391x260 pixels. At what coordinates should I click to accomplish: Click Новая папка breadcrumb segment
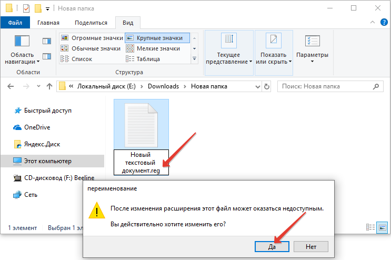point(209,86)
